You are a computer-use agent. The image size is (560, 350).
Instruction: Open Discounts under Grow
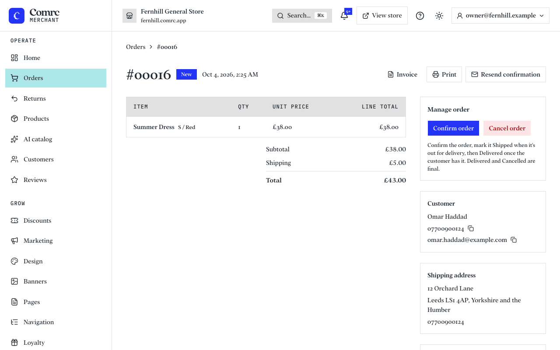[x=56, y=220]
